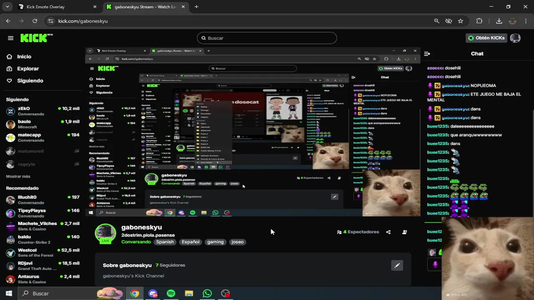Click the taskbar icon with red dot
The height and width of the screenshot is (300, 534).
point(226,293)
